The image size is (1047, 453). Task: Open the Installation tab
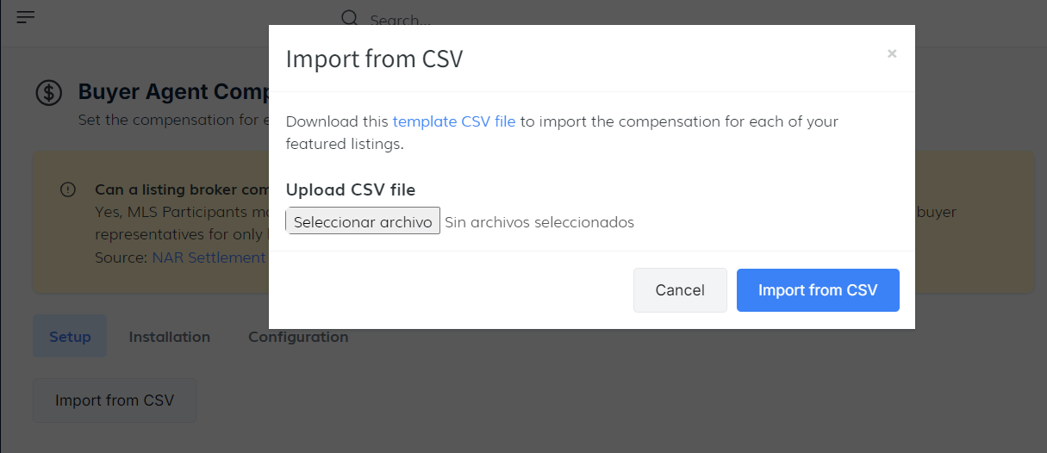tap(170, 337)
